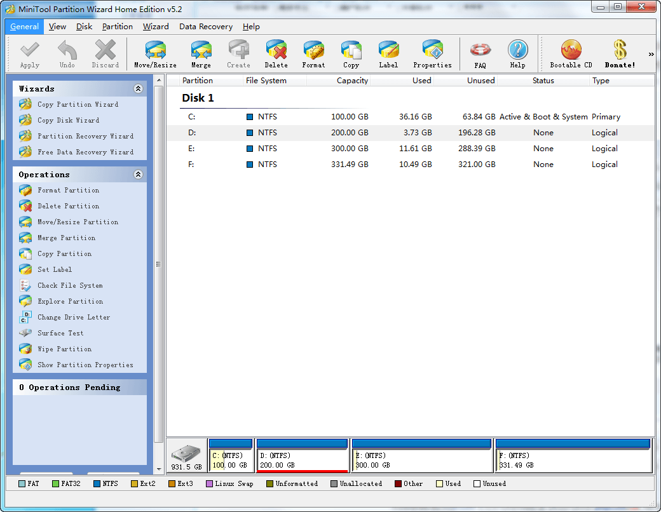The height and width of the screenshot is (512, 661).
Task: Select F: 331.49 GB block in disk map
Action: (x=573, y=455)
